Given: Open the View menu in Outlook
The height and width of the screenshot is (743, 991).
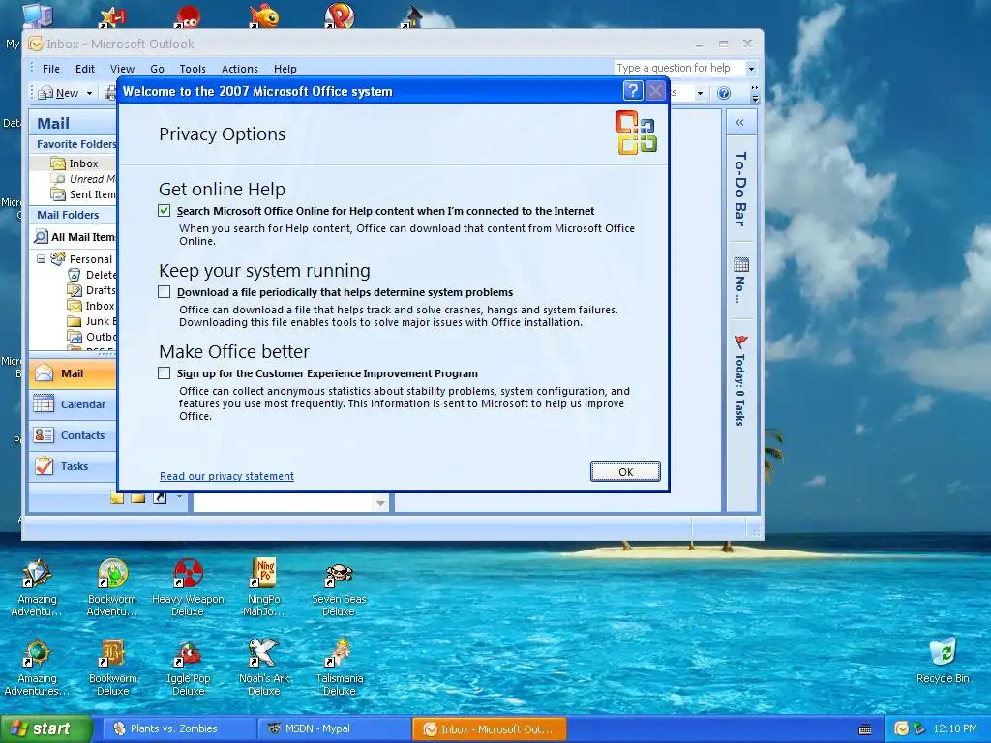Looking at the screenshot, I should point(122,69).
